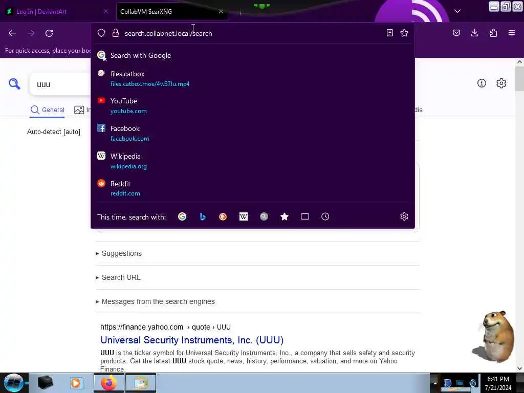This screenshot has width=524, height=393.
Task: Open the tracking protection shield icon
Action: [x=101, y=33]
